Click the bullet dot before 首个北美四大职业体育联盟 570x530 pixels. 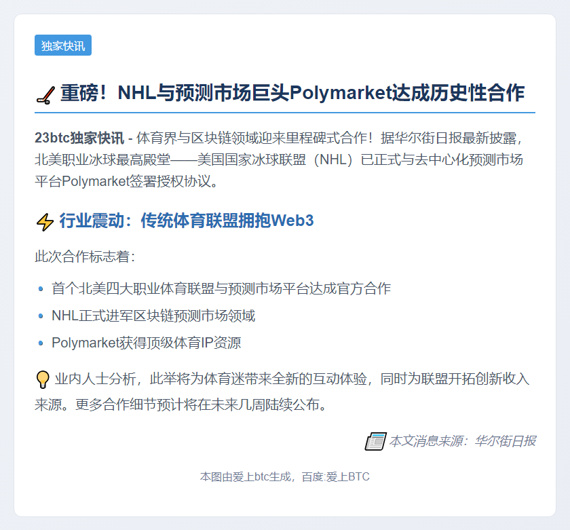point(41,288)
